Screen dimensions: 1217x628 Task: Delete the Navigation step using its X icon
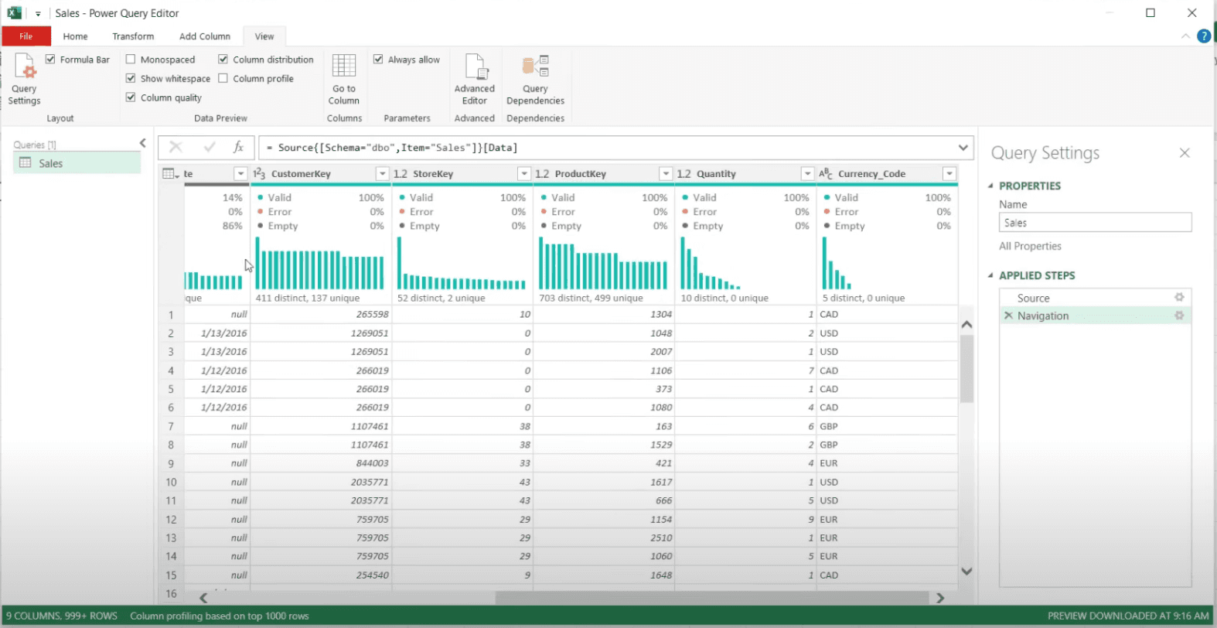tap(1008, 316)
